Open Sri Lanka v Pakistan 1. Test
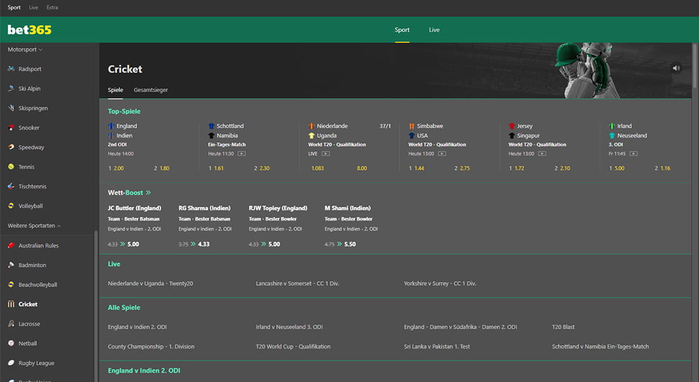 pos(437,347)
